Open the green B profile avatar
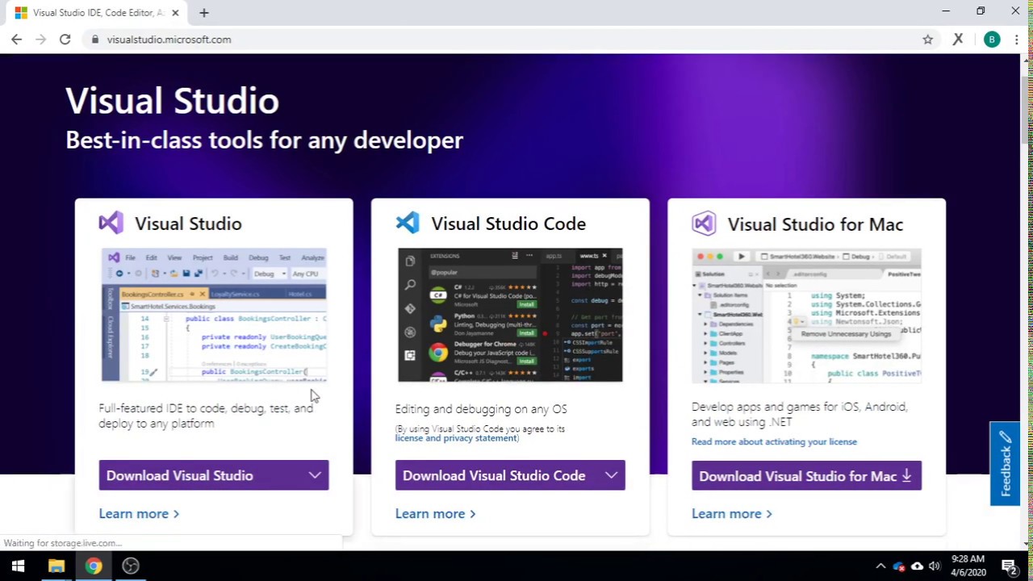The height and width of the screenshot is (581, 1033). (x=992, y=40)
